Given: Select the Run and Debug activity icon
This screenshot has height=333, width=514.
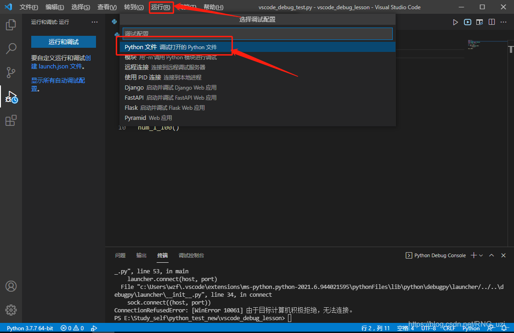Looking at the screenshot, I should 11,97.
